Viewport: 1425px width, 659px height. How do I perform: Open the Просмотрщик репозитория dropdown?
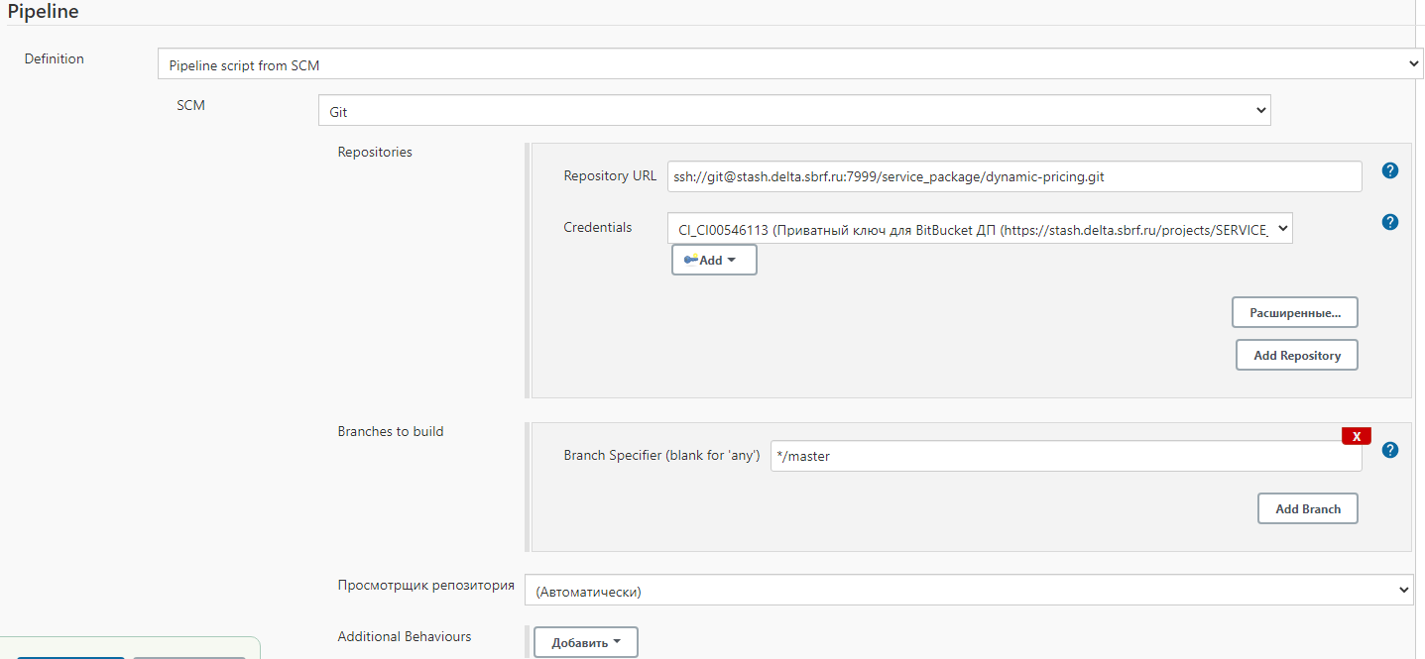pyautogui.click(x=968, y=591)
